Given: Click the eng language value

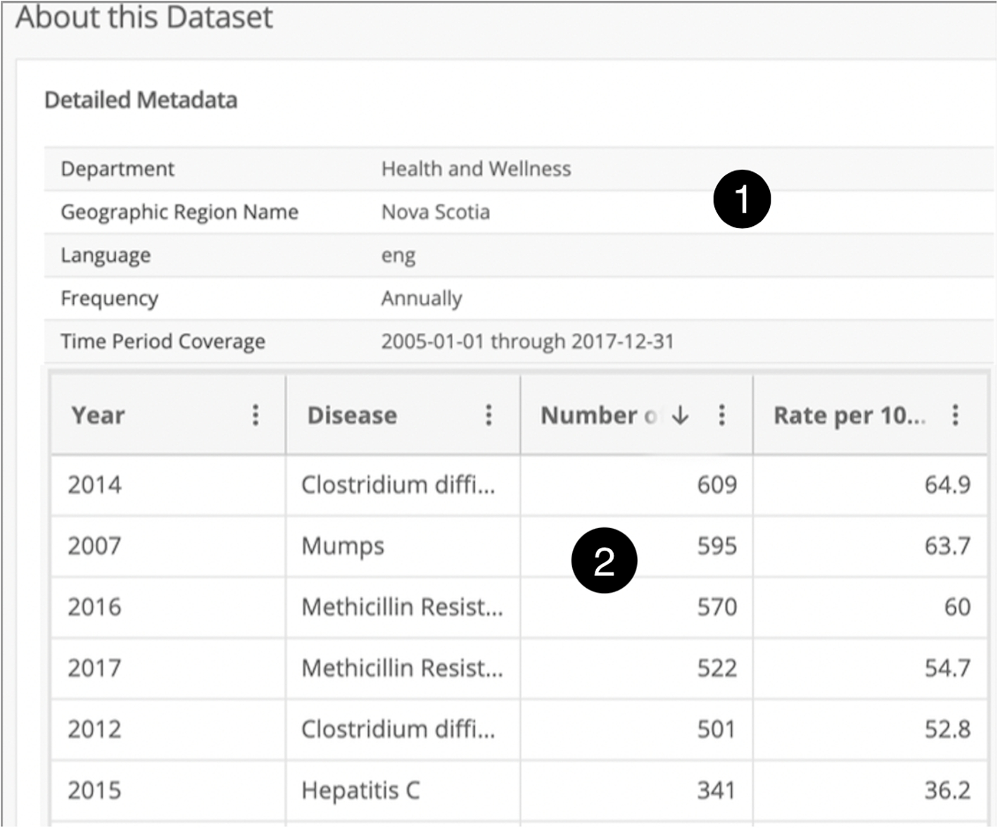Looking at the screenshot, I should click(x=398, y=256).
